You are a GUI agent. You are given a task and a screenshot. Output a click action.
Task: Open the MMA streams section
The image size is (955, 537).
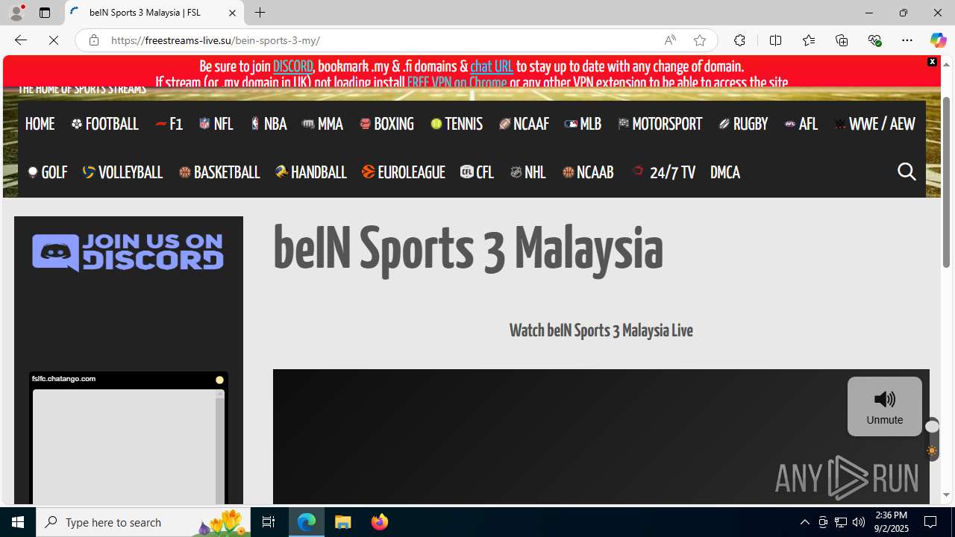point(322,124)
